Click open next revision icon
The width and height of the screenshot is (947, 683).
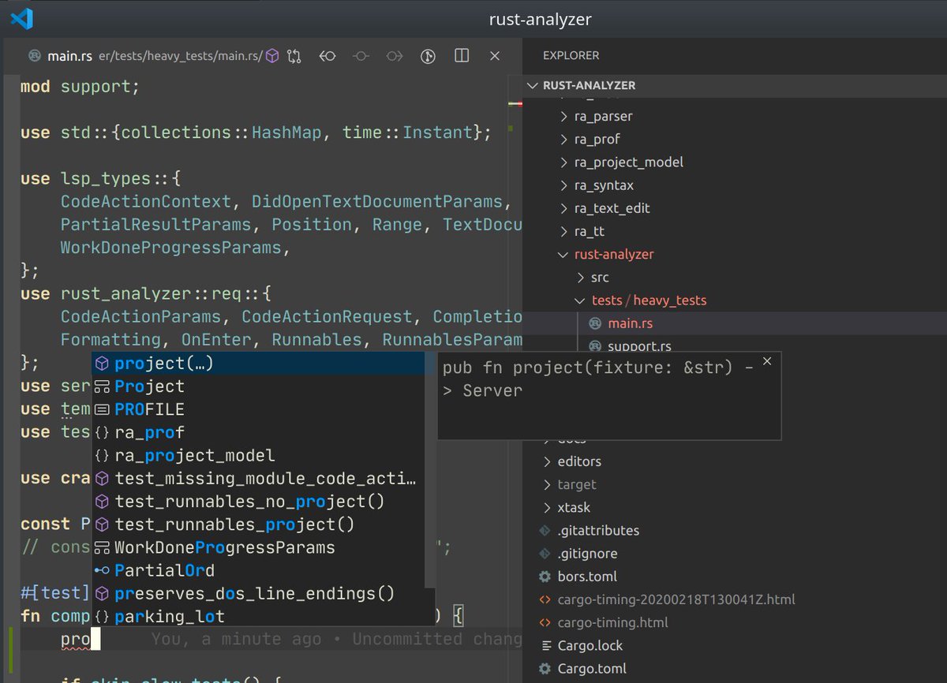tap(395, 56)
